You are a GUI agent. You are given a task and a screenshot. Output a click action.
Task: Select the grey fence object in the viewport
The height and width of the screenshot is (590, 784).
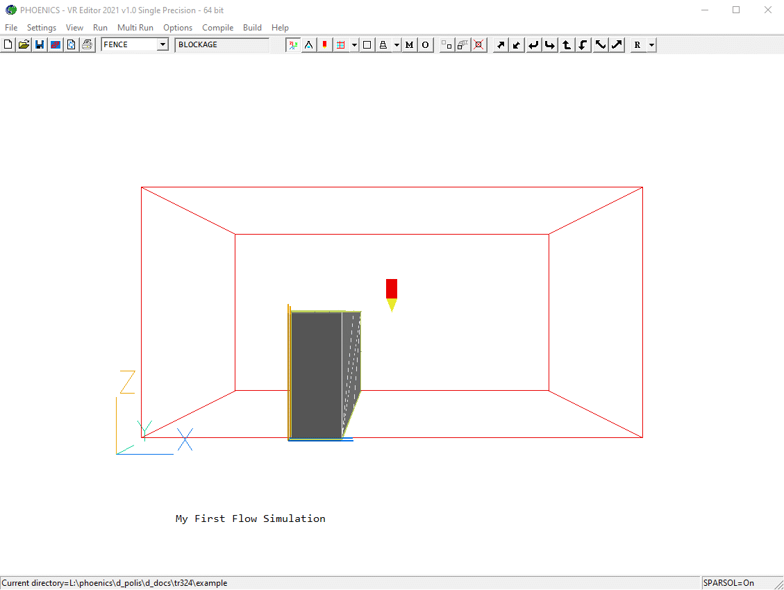click(x=316, y=375)
